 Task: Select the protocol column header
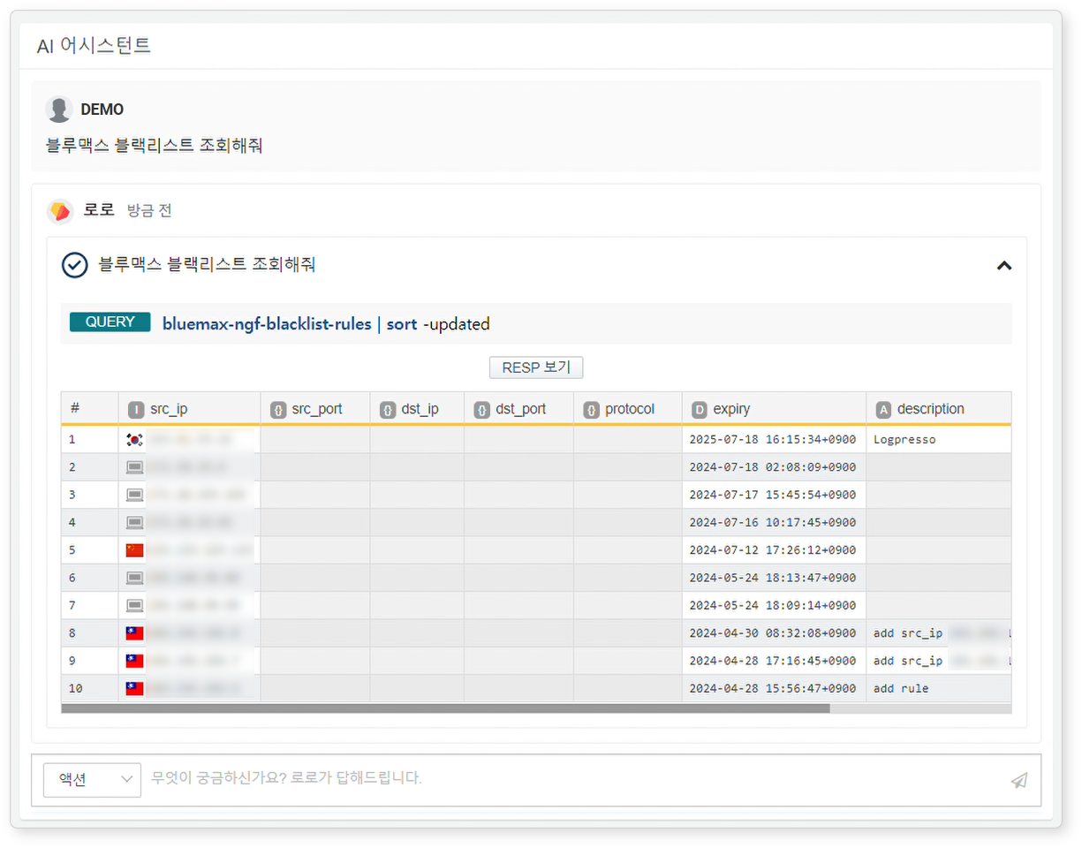628,409
